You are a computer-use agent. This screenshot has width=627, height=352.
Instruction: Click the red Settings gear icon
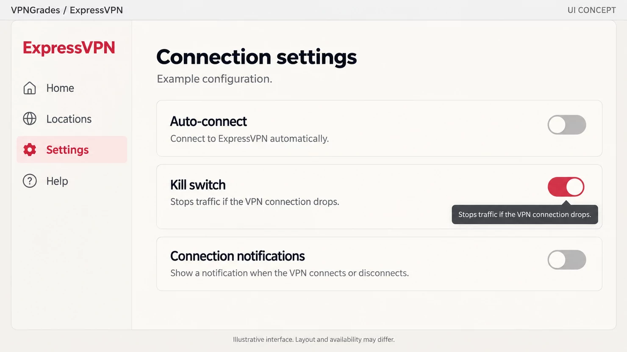pyautogui.click(x=30, y=150)
